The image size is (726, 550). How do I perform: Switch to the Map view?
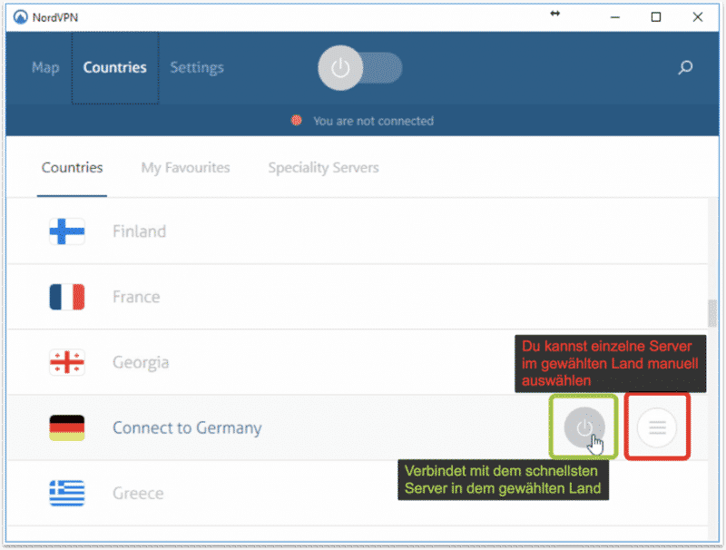[x=45, y=67]
